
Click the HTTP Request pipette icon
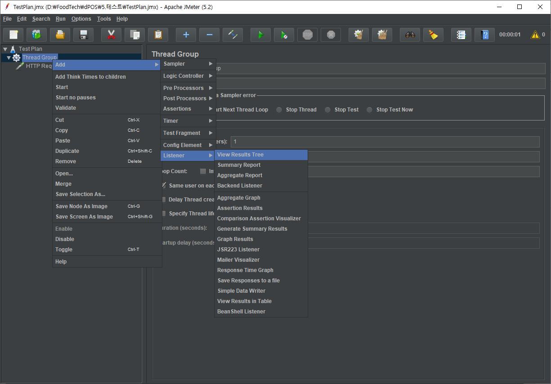20,66
